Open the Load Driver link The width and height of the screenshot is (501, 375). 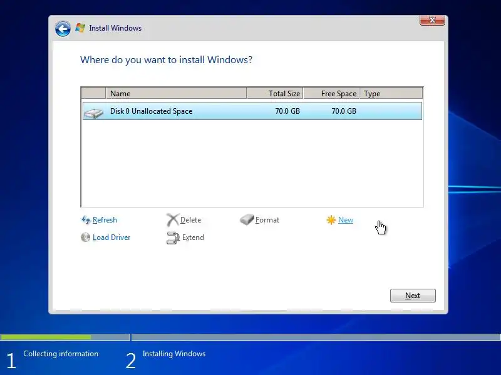point(111,237)
